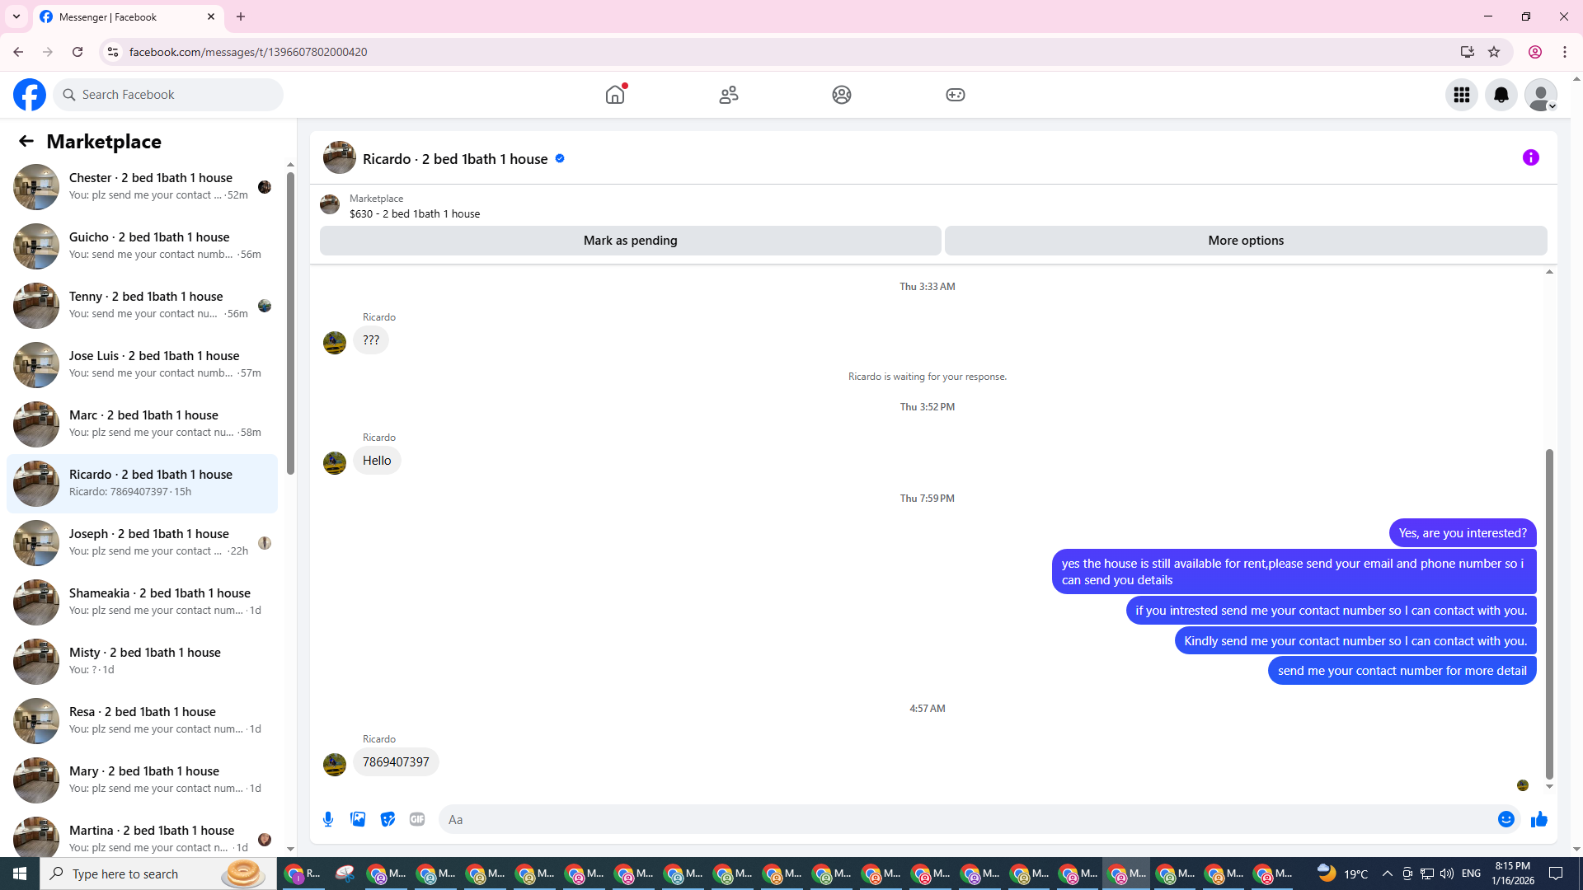Viewport: 1583px width, 890px height.
Task: Expand the account profile menu
Action: click(1540, 95)
